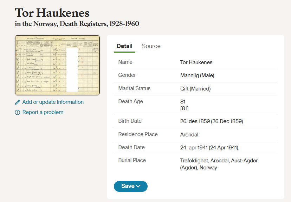Select the Birth Date 26 Dec 1859
Viewport: 291px width, 202px height.
pos(210,121)
